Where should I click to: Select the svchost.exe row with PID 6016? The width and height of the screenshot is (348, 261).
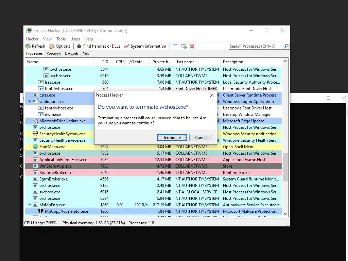(154, 192)
